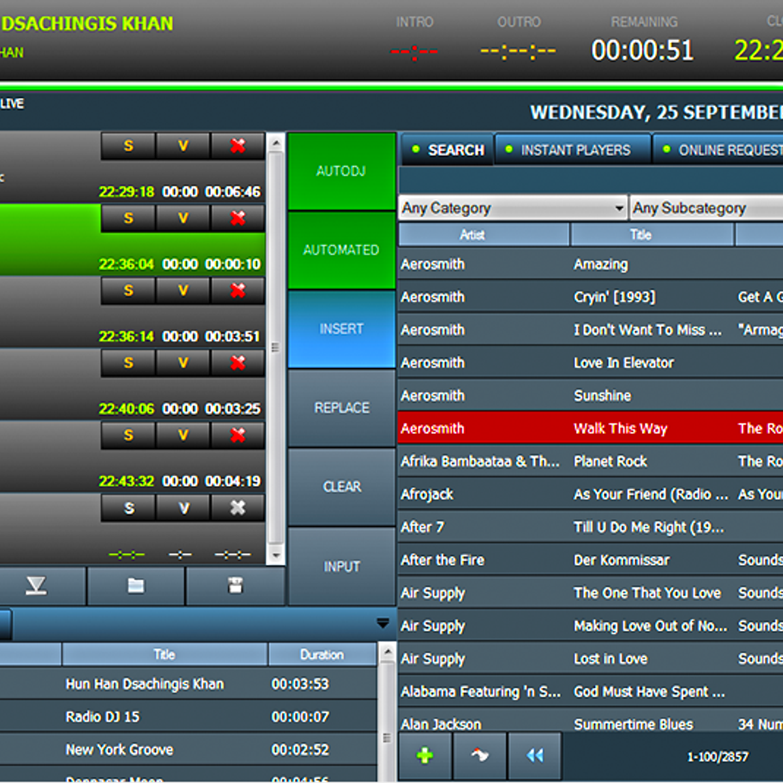Toggle the AUTOMATED mode button
783x783 pixels.
341,251
